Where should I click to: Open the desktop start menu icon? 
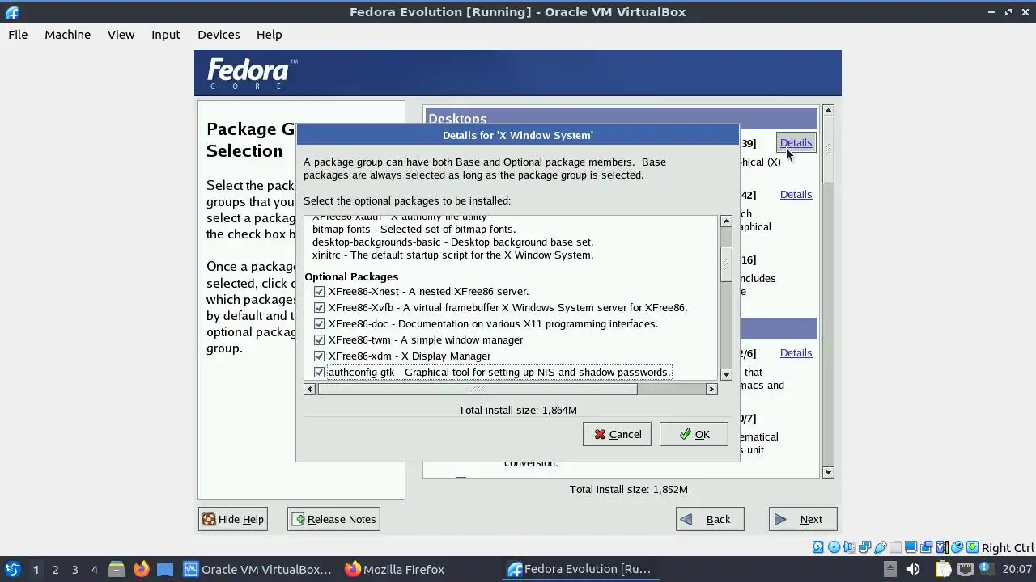tap(13, 569)
